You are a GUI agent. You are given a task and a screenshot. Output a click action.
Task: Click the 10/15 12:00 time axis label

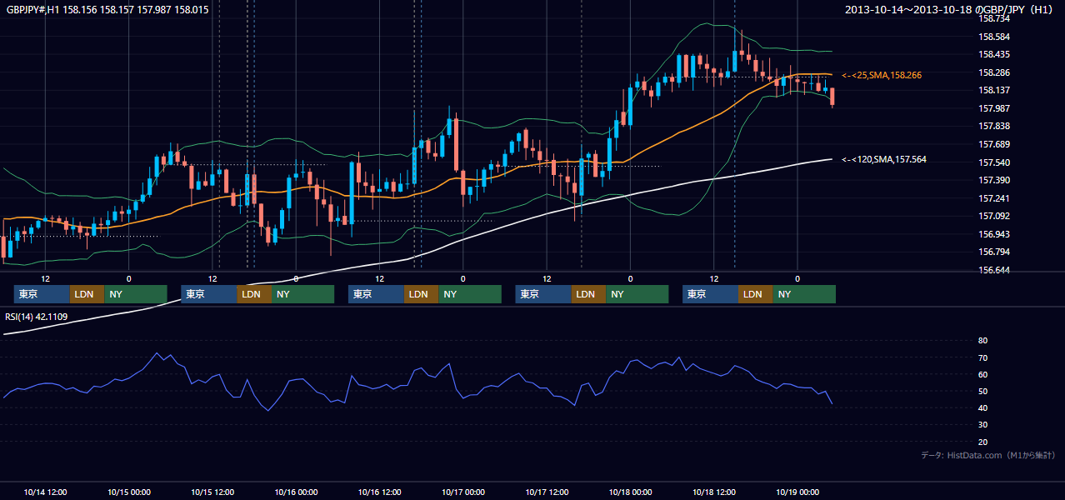[212, 492]
